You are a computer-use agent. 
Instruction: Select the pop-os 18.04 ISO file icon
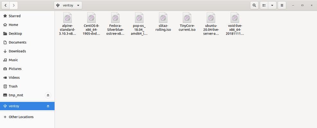click(139, 18)
